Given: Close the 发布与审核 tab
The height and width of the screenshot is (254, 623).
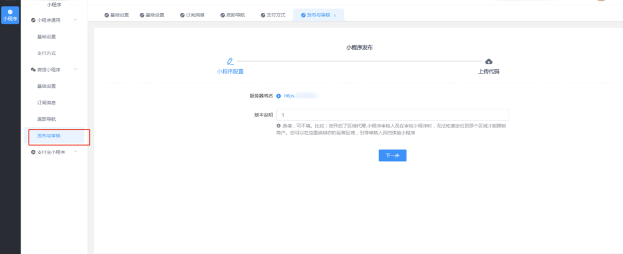Looking at the screenshot, I should 335,15.
